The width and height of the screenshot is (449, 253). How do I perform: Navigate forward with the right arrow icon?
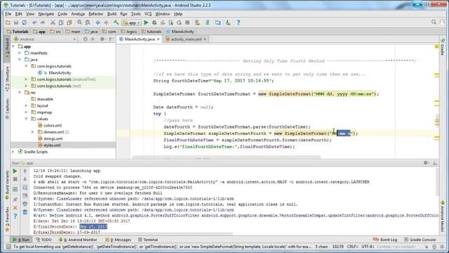(106, 22)
